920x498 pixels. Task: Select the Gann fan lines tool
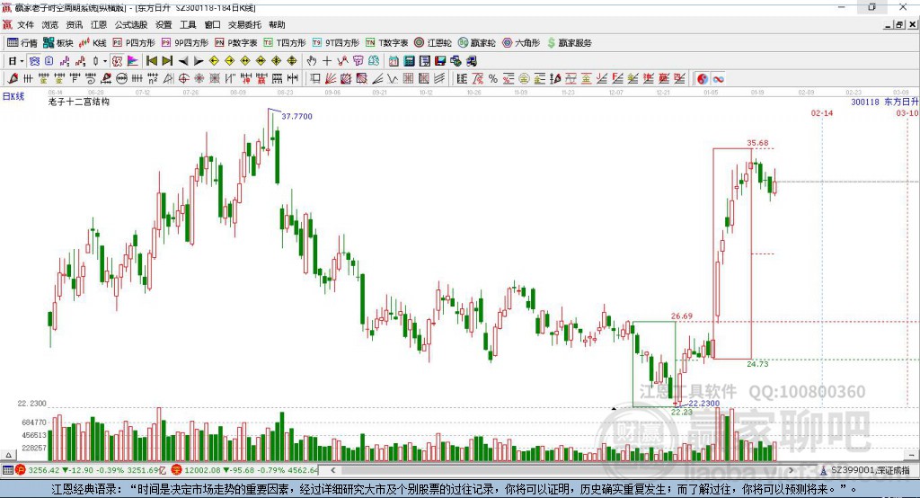click(x=332, y=79)
